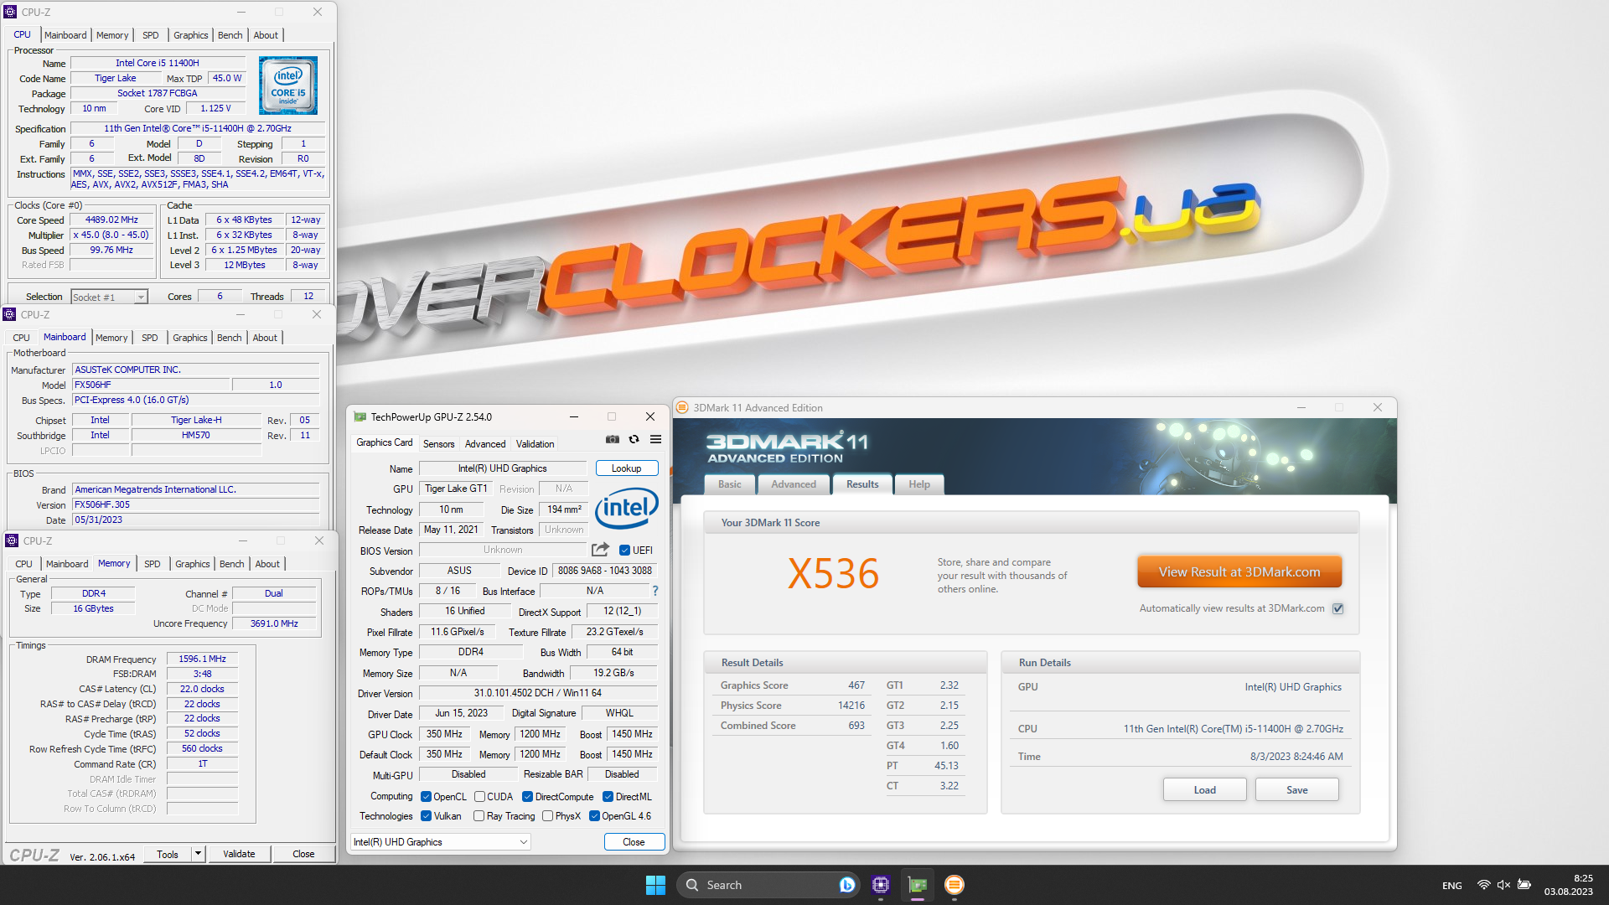Open the Basic tab in 3DMark 11
This screenshot has height=905, width=1609.
(730, 484)
